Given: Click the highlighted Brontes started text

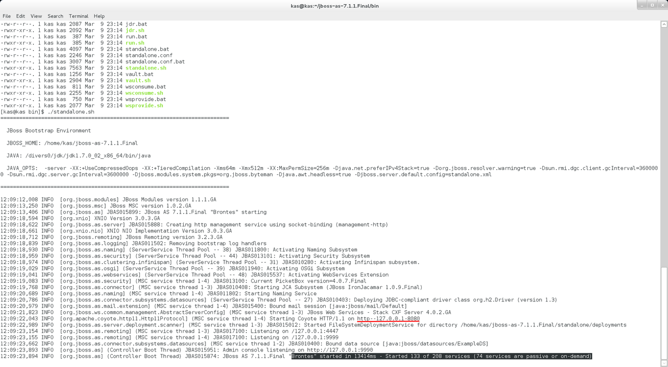Looking at the screenshot, I should click(x=441, y=356).
